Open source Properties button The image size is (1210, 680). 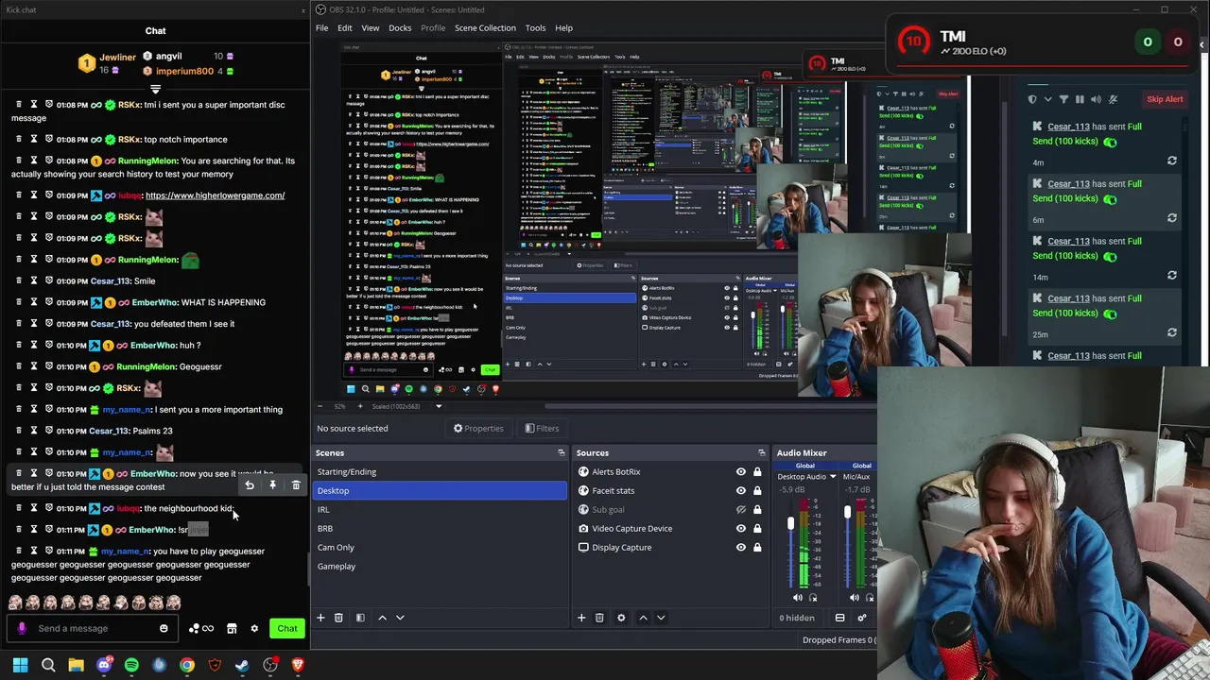click(478, 429)
